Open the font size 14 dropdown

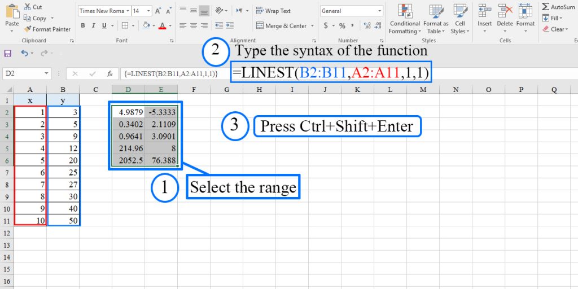148,11
